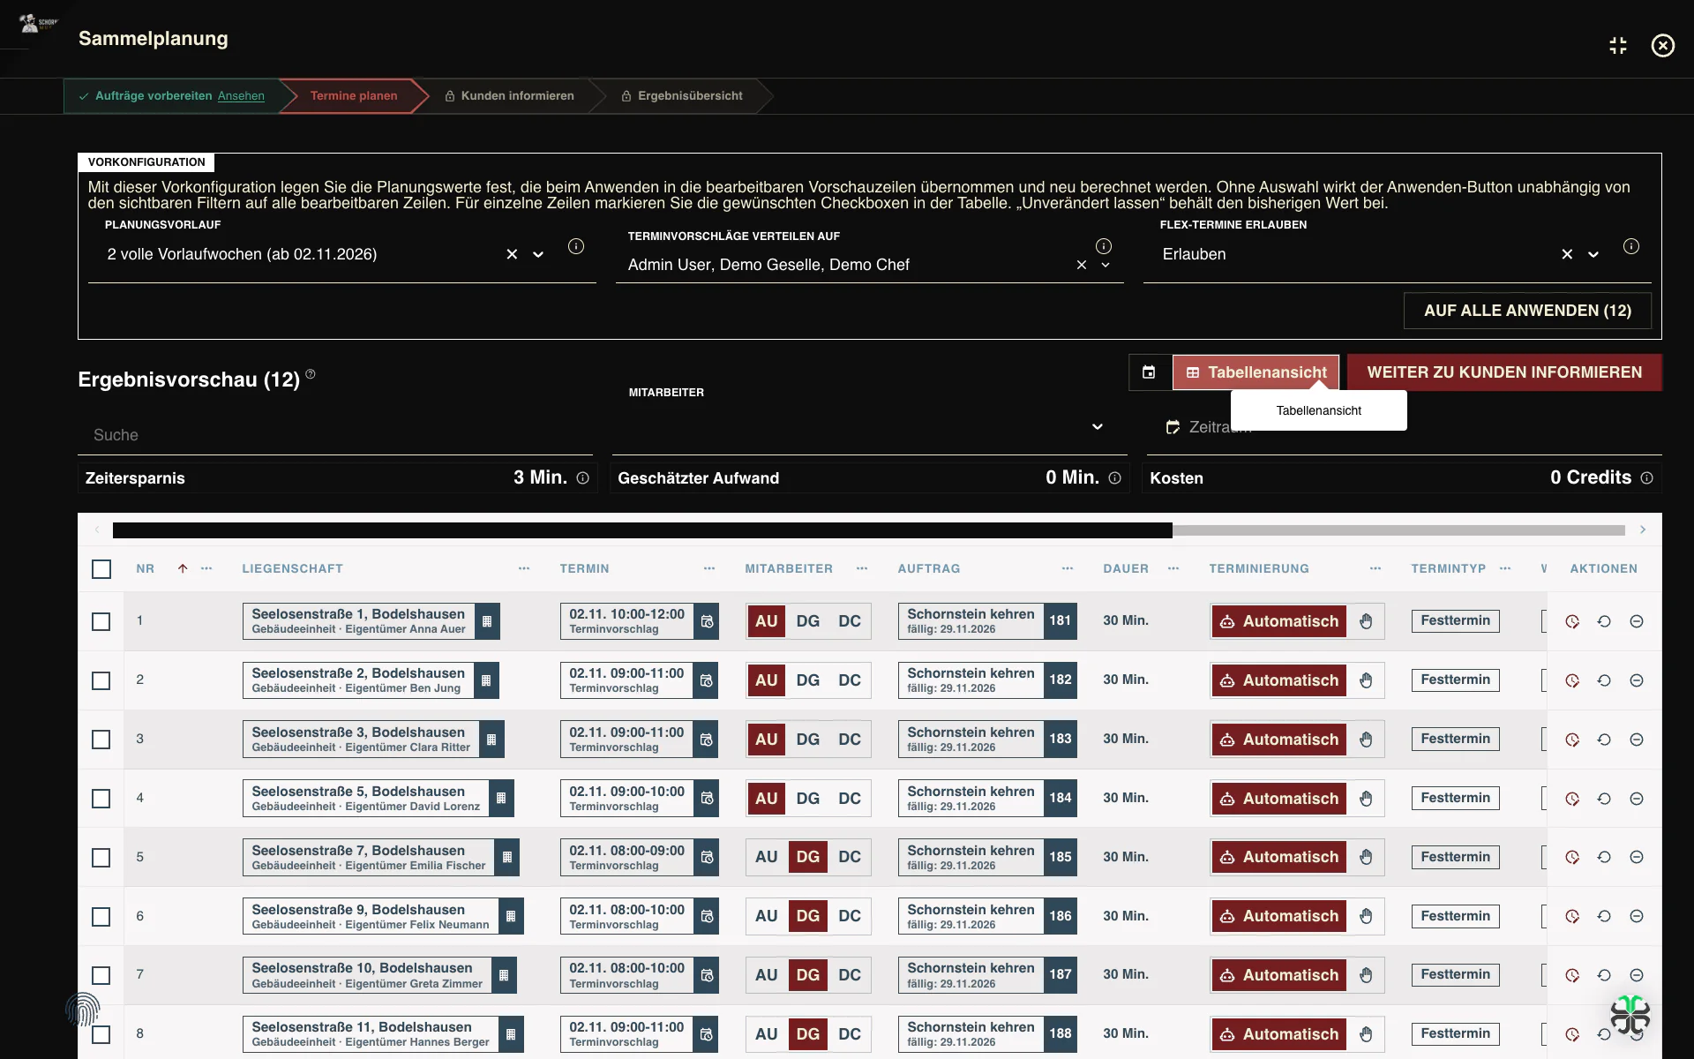Click manual hand icon in row 3
The image size is (1694, 1059).
(x=1366, y=740)
